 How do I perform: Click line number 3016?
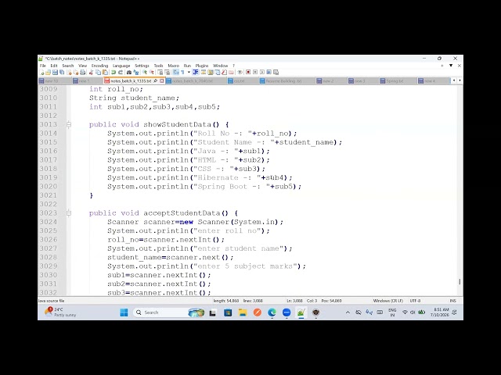pos(49,151)
